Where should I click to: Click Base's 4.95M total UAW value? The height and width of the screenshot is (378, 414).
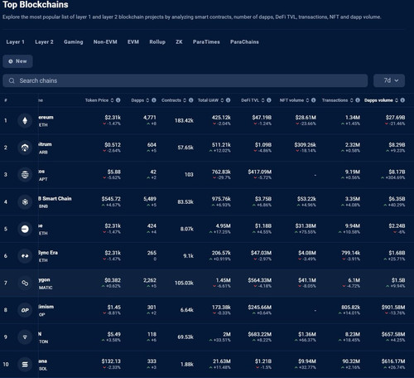click(223, 225)
